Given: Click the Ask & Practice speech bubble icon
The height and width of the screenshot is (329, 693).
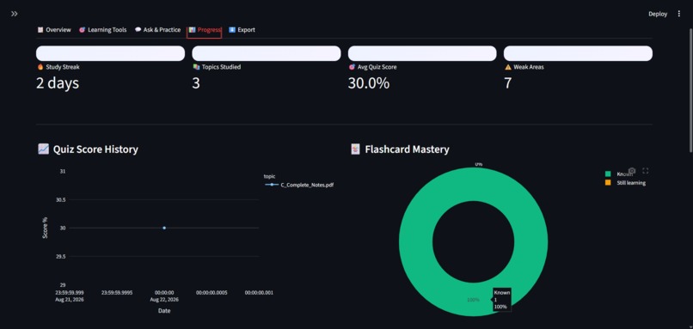Looking at the screenshot, I should [x=138, y=29].
